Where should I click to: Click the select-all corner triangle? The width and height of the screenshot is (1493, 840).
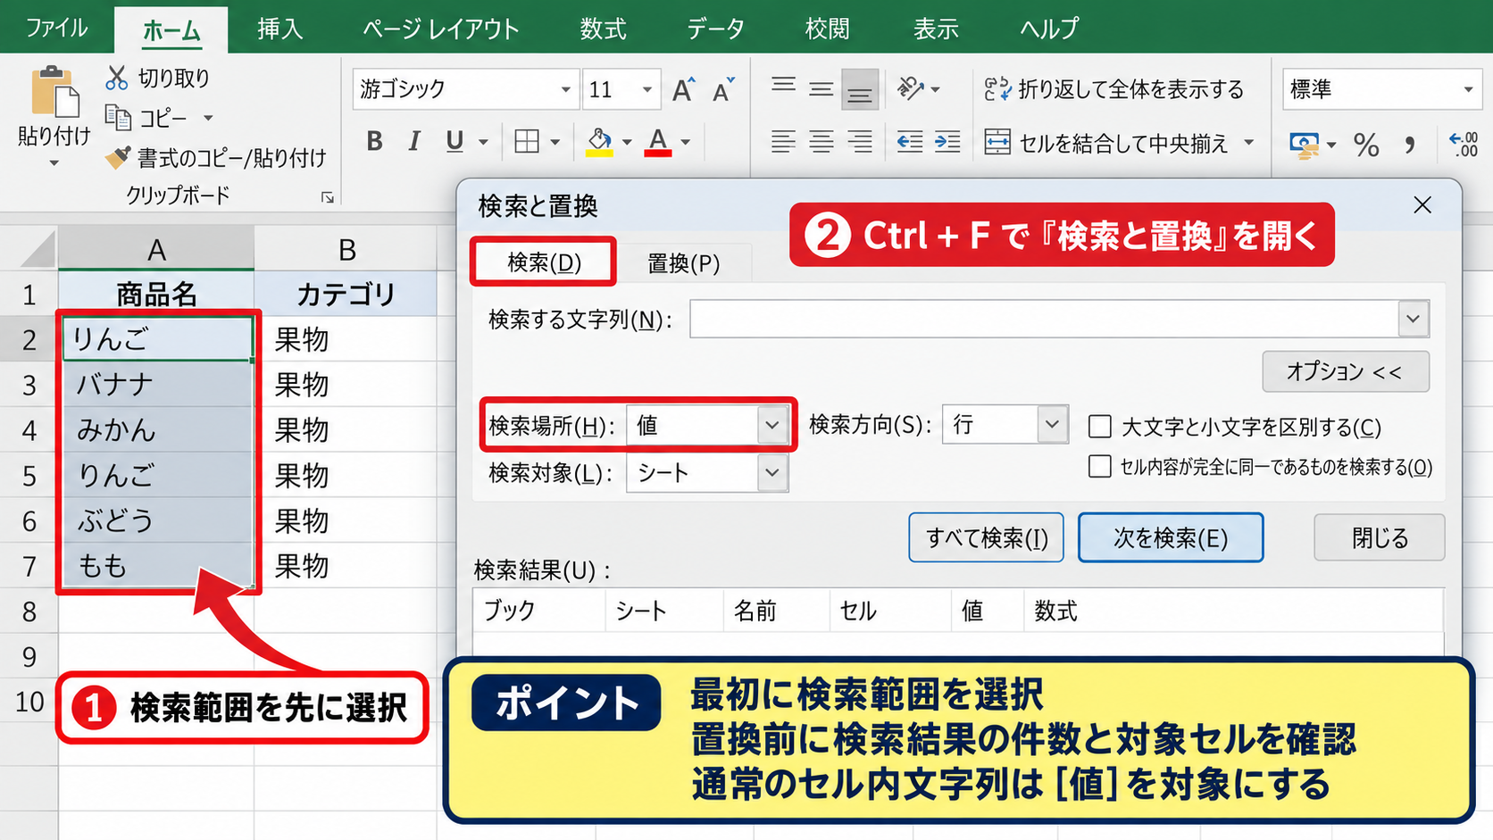[x=36, y=249]
